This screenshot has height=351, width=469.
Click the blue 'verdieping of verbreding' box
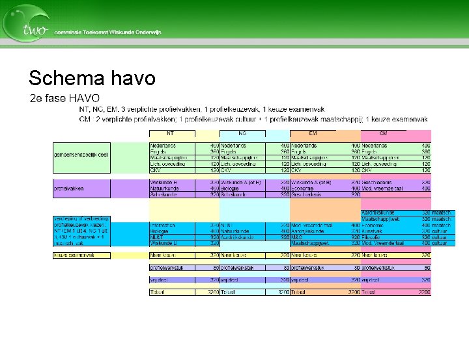click(81, 231)
